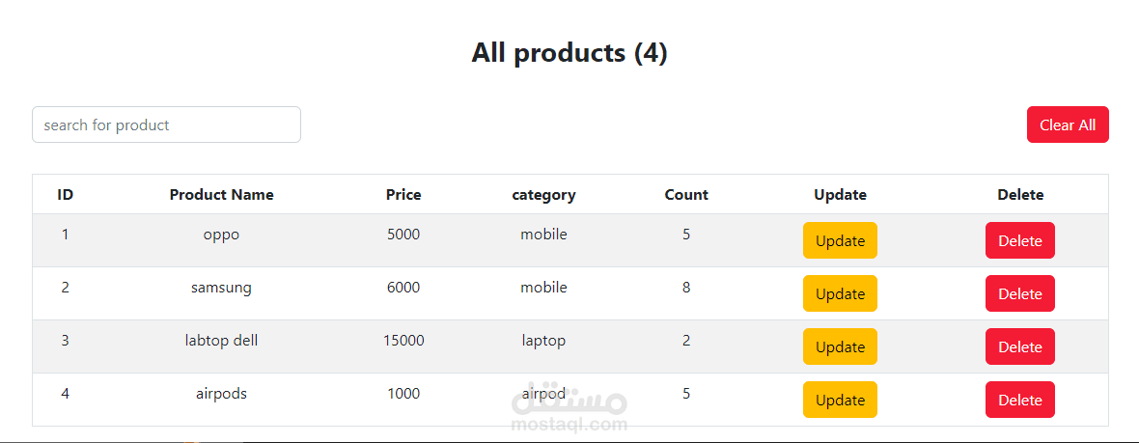
Task: Click Update for labtop dell
Action: pos(840,346)
